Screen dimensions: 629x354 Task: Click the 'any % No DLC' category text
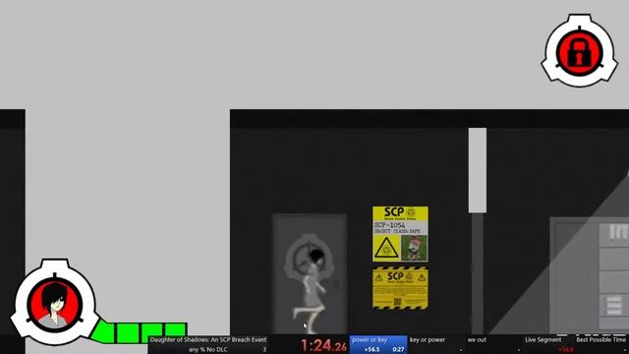pyautogui.click(x=207, y=350)
